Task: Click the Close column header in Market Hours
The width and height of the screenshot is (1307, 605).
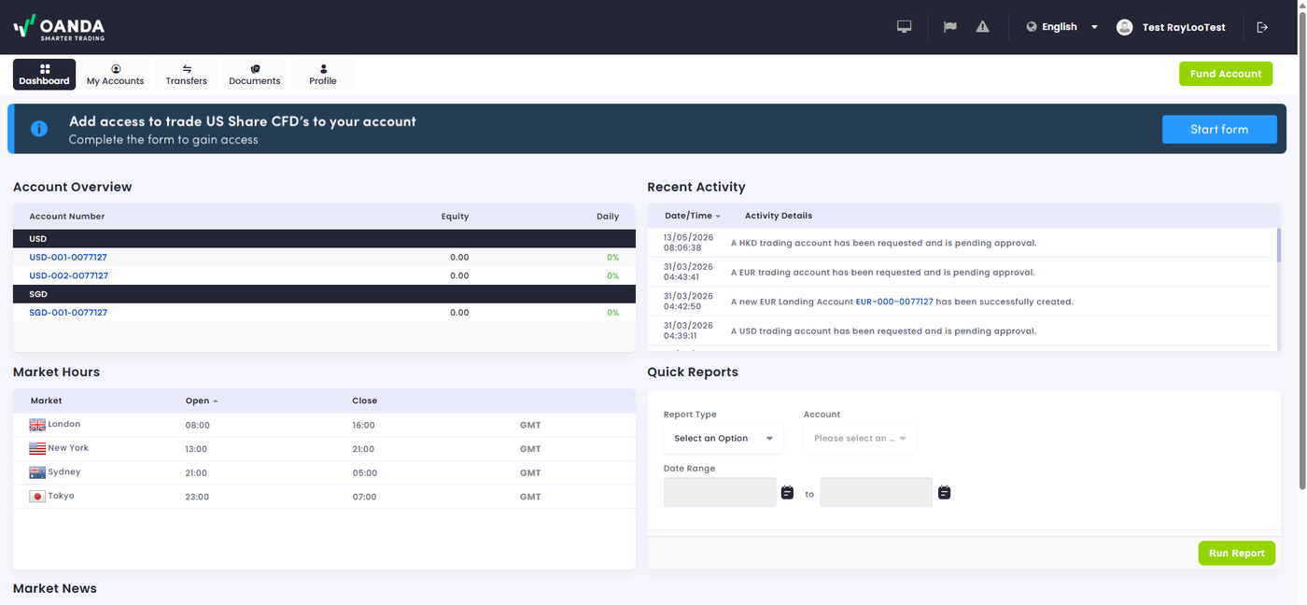Action: pos(365,401)
